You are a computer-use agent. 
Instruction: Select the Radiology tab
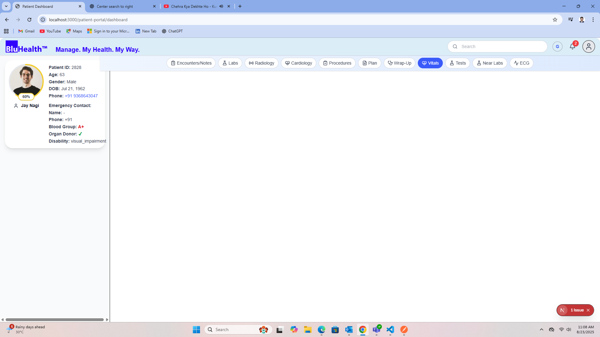(261, 63)
